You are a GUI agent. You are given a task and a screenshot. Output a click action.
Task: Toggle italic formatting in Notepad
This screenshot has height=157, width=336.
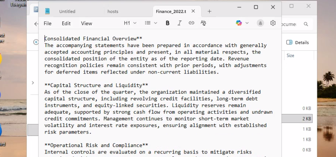coord(179,23)
